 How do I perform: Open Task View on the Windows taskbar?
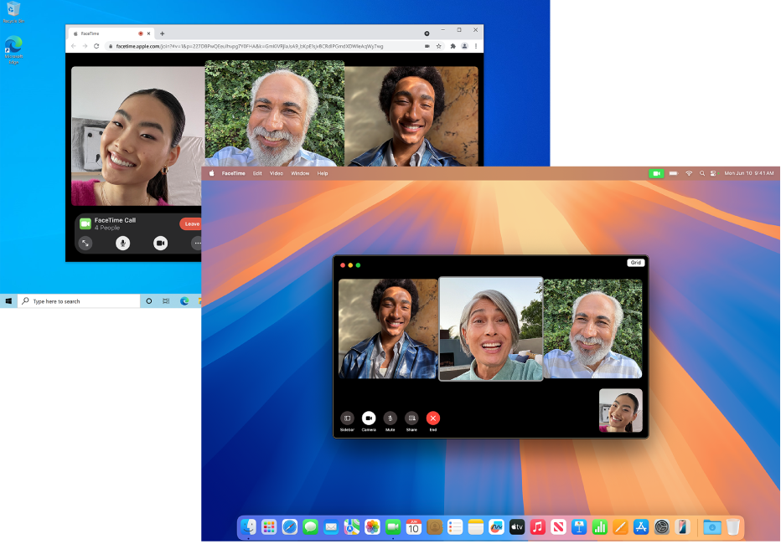(166, 300)
